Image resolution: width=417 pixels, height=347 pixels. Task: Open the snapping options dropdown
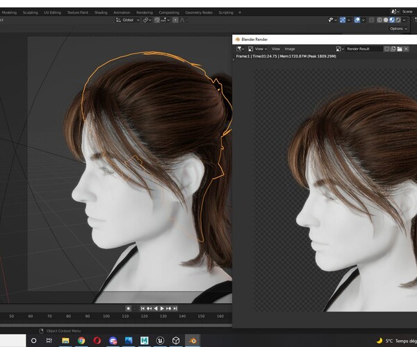(x=165, y=20)
